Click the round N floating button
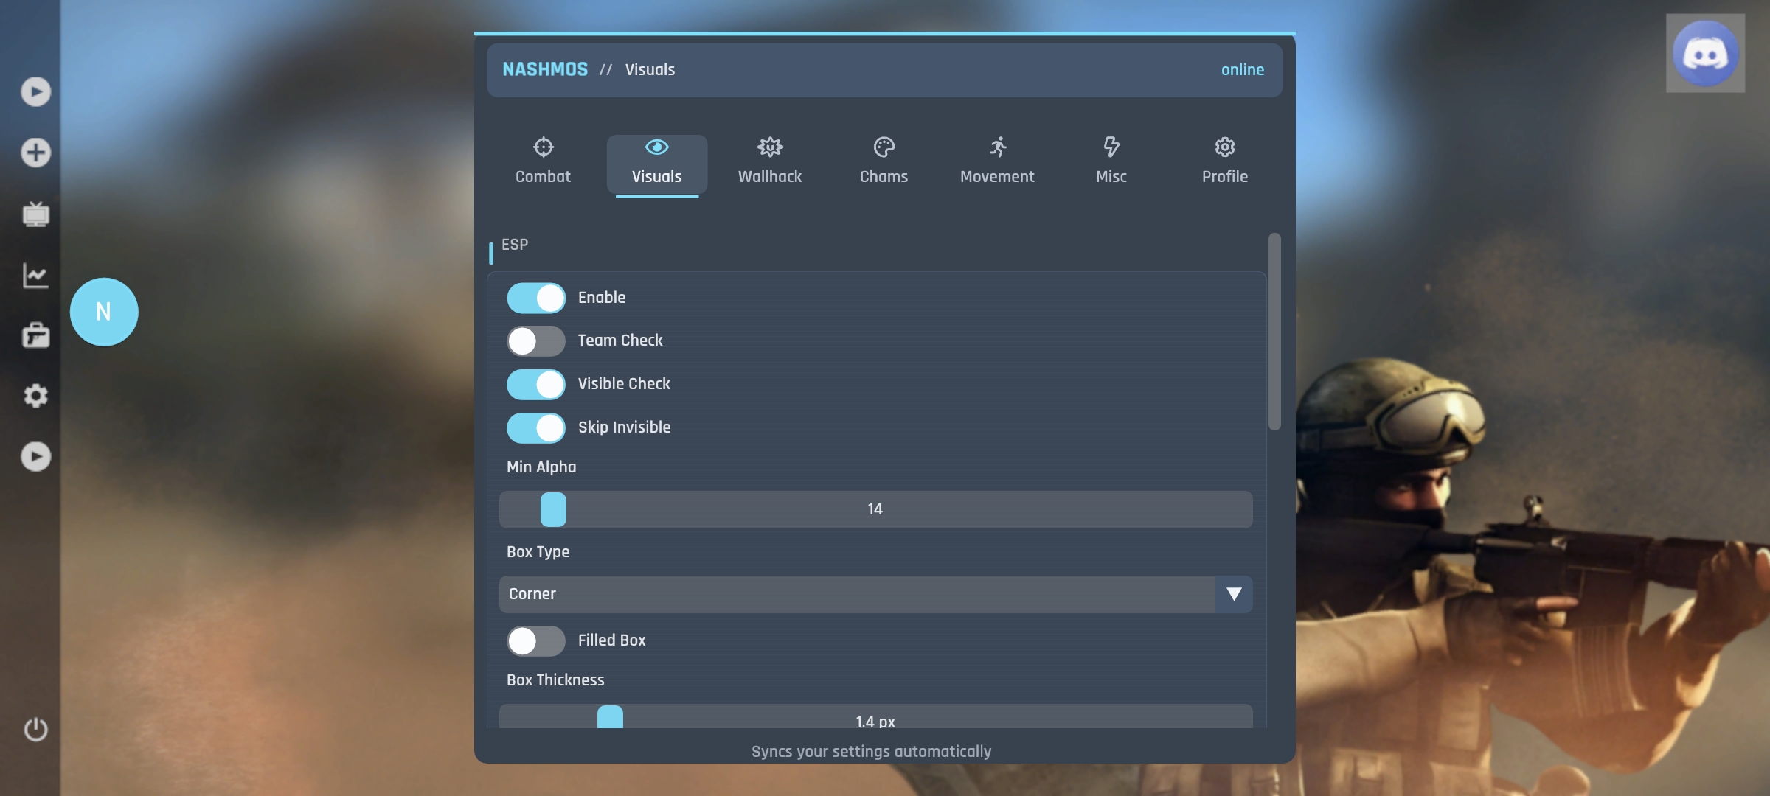Screen dimensions: 1770x796 point(104,312)
